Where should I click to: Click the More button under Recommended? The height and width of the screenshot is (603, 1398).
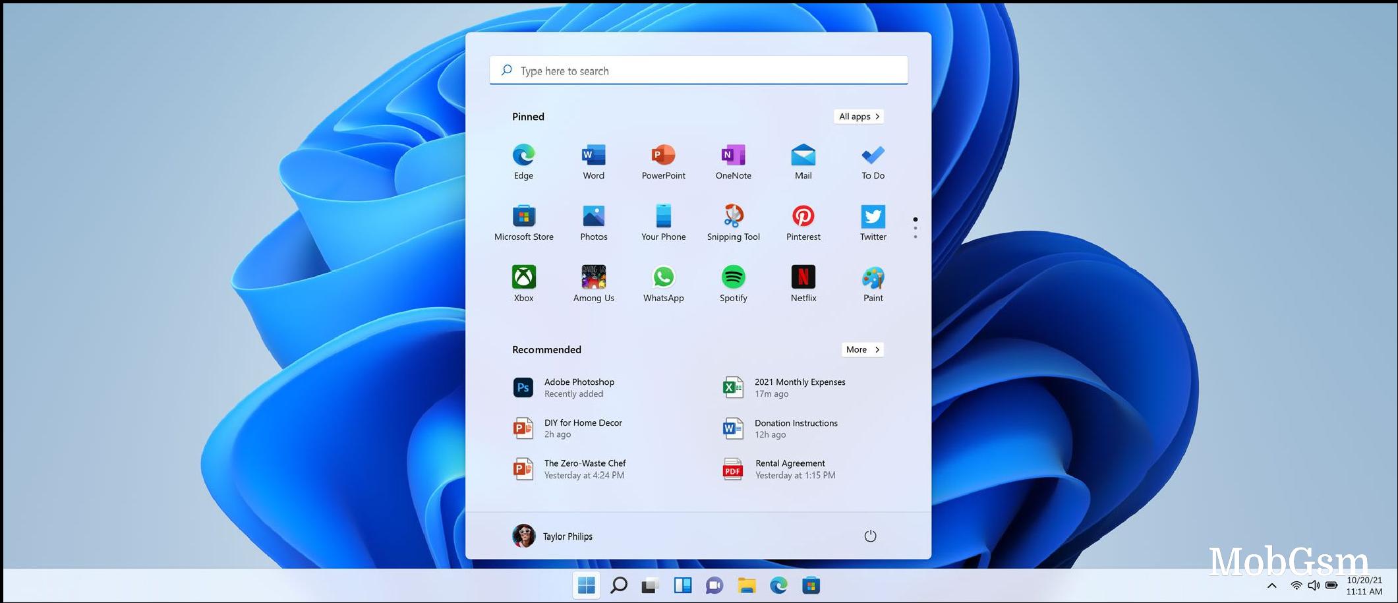(863, 350)
